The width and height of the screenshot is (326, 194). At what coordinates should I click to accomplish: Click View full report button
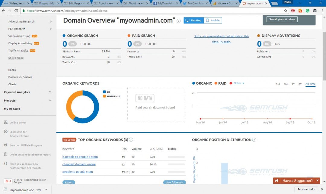click(x=174, y=182)
